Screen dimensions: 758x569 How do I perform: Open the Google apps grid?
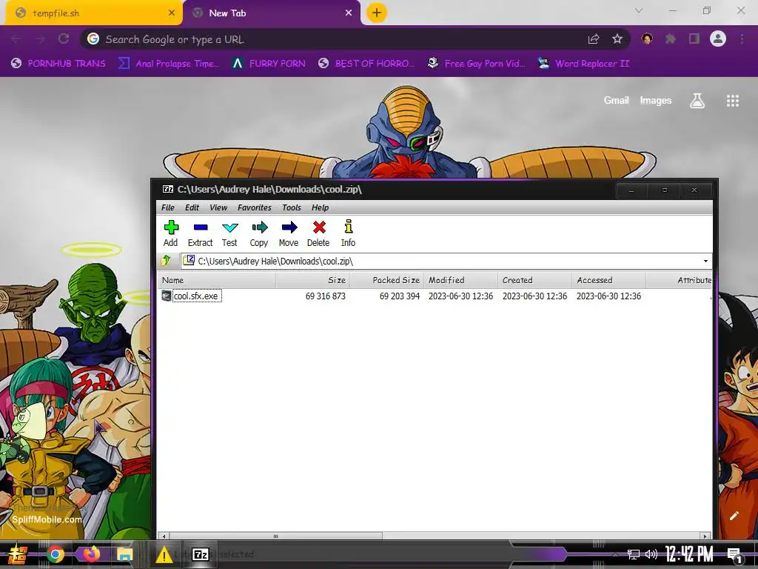(x=733, y=101)
